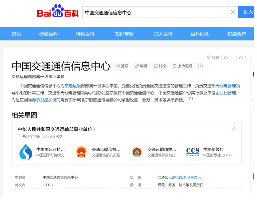Click the 中国国际可持续 water drop logo
The image size is (257, 203).
(x=26, y=152)
